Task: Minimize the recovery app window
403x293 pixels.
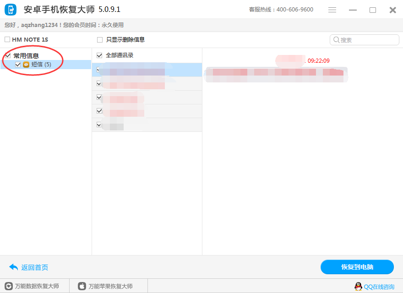Action: (353, 10)
